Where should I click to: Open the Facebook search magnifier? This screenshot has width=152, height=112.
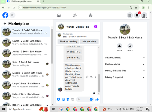[x=12, y=15]
